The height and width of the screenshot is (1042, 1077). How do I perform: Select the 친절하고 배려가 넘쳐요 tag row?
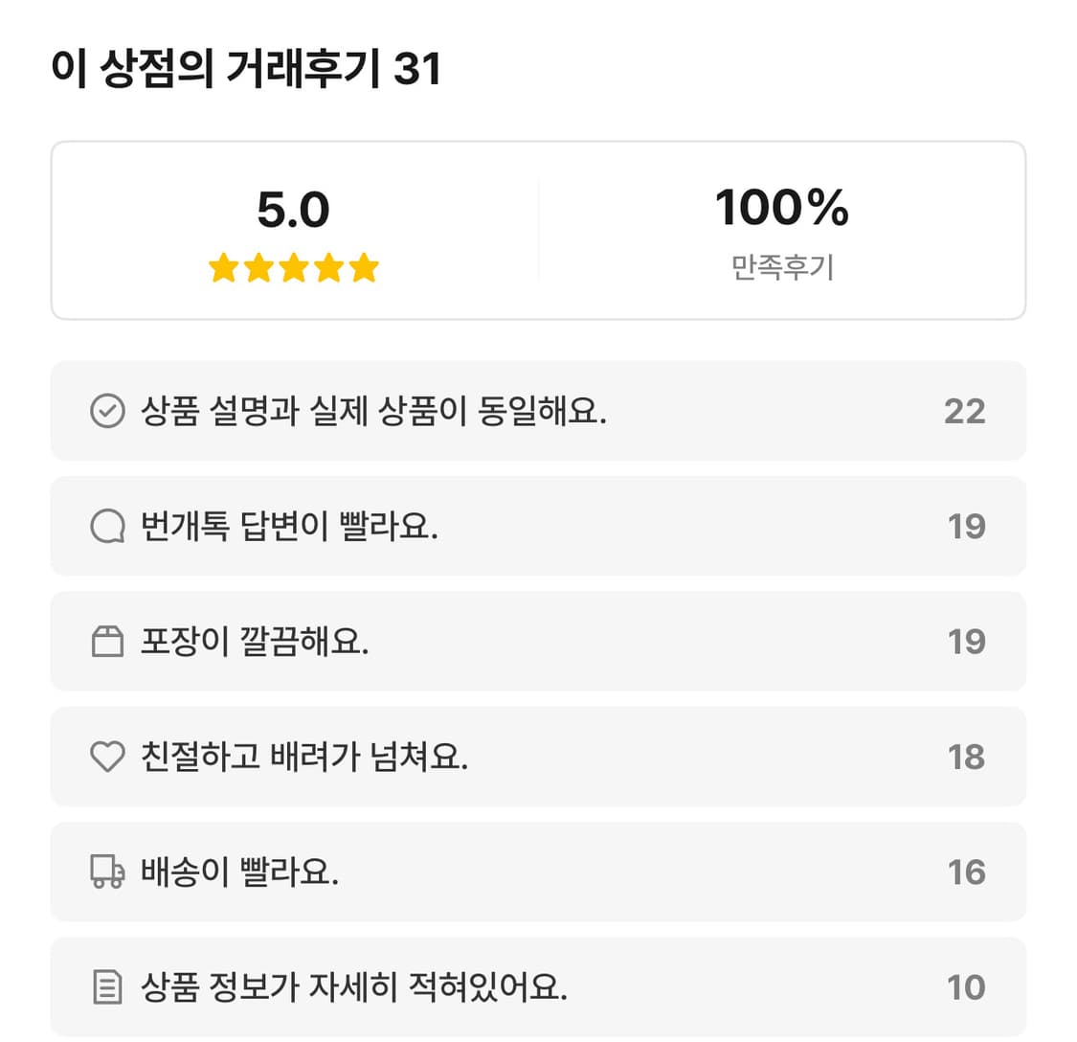pos(538,757)
